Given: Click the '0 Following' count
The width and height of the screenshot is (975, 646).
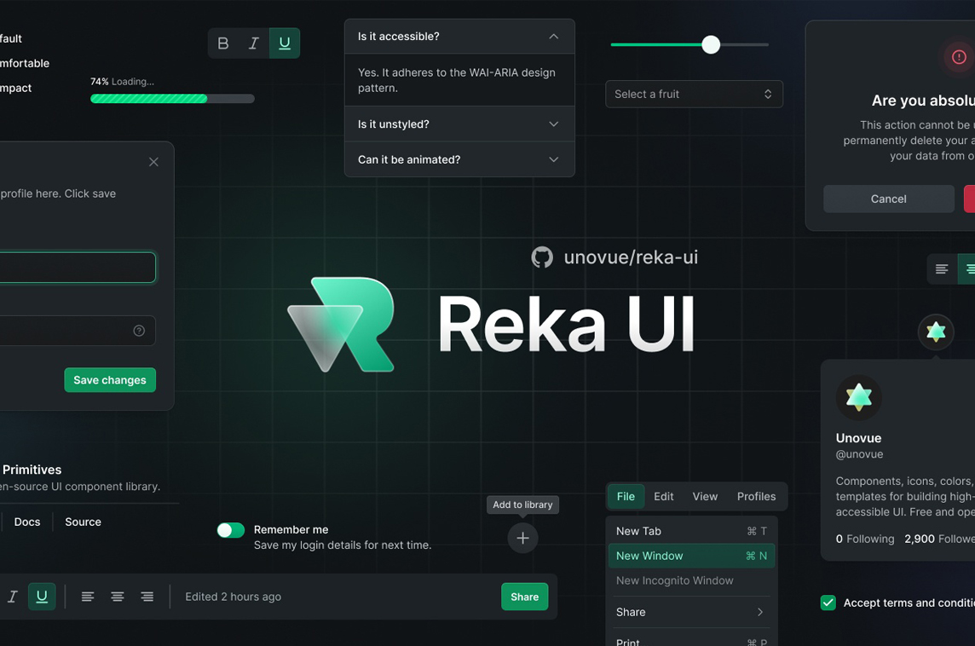Looking at the screenshot, I should click(865, 539).
